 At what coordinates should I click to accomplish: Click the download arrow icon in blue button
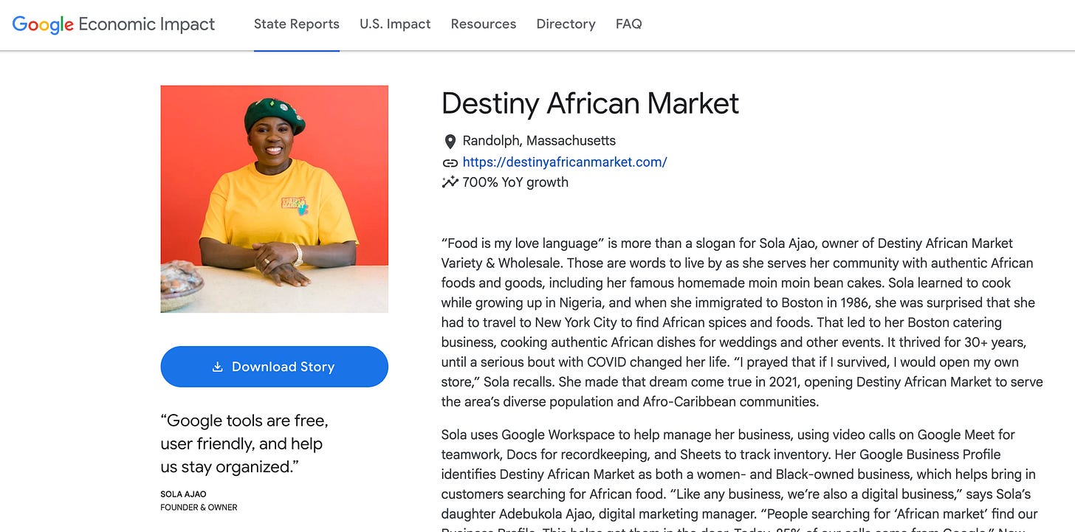(x=218, y=367)
